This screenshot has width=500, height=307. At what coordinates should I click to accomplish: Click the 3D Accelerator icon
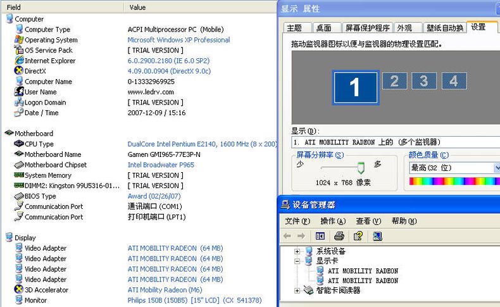coord(19,289)
